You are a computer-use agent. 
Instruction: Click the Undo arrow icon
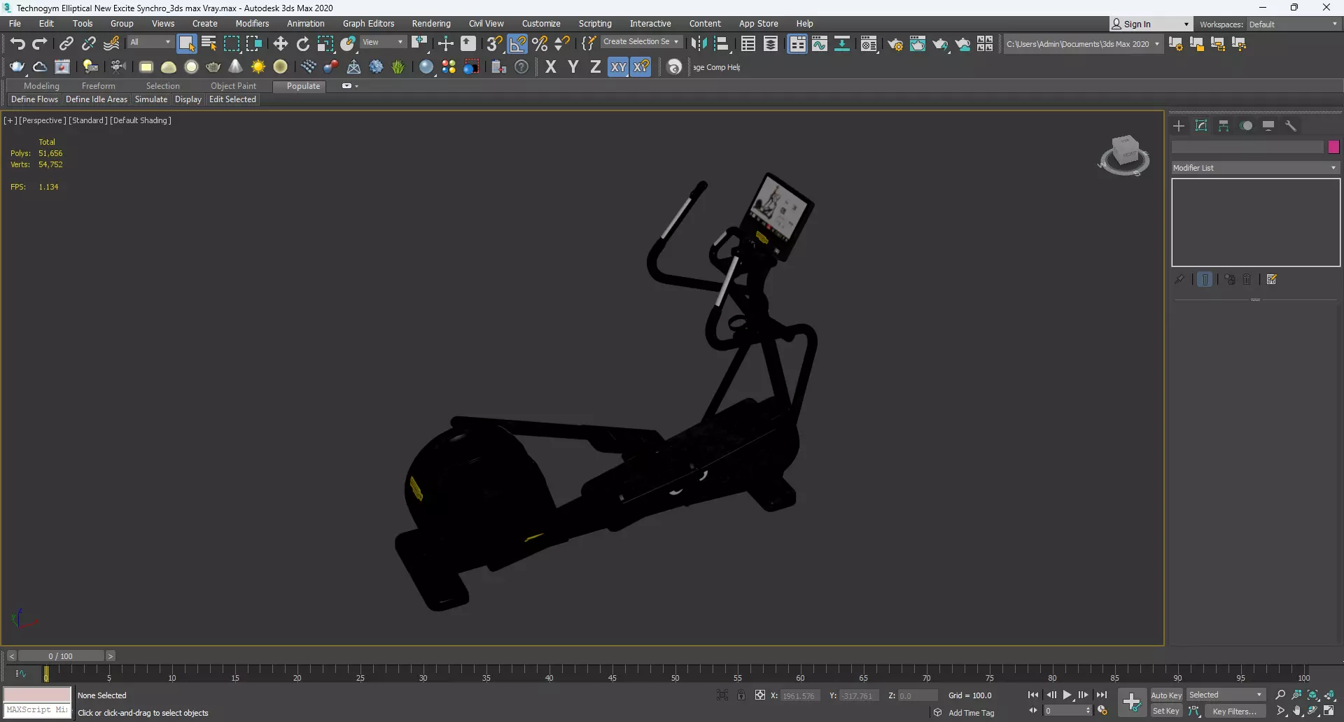tap(17, 43)
